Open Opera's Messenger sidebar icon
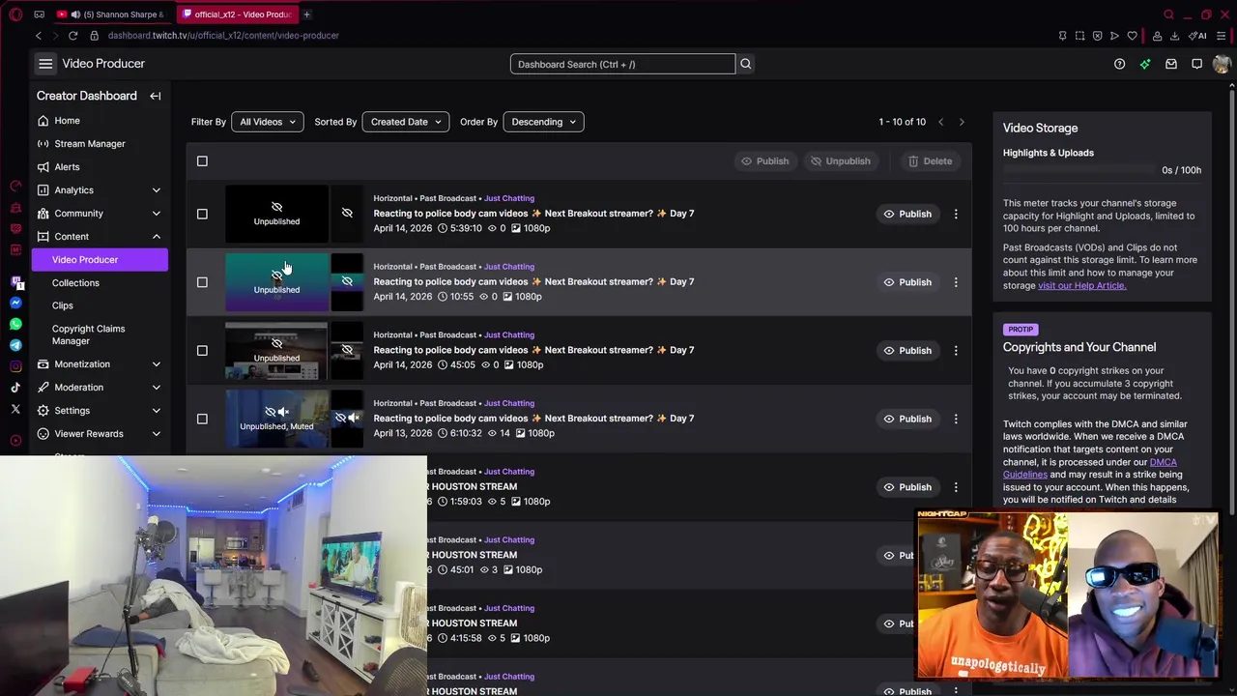 [15, 303]
